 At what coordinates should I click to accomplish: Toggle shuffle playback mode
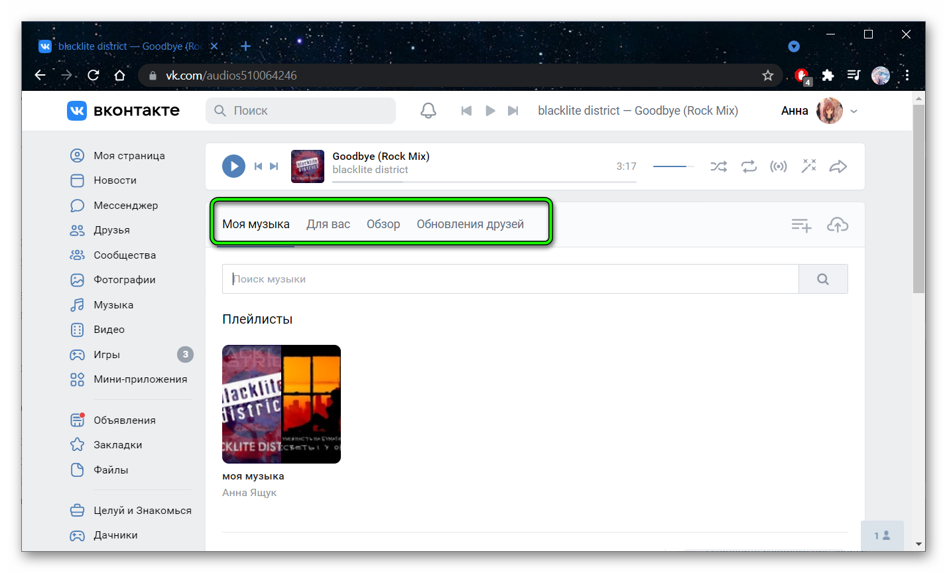[718, 166]
